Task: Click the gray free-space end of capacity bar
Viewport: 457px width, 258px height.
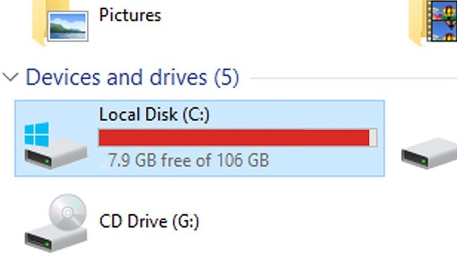Action: tap(374, 138)
